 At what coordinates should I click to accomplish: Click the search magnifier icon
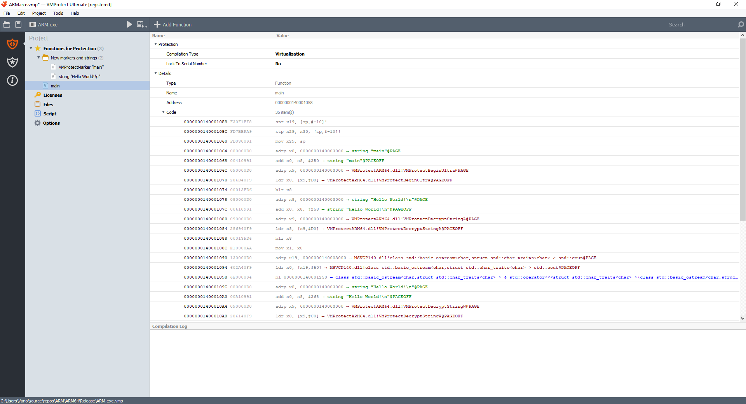pyautogui.click(x=741, y=24)
